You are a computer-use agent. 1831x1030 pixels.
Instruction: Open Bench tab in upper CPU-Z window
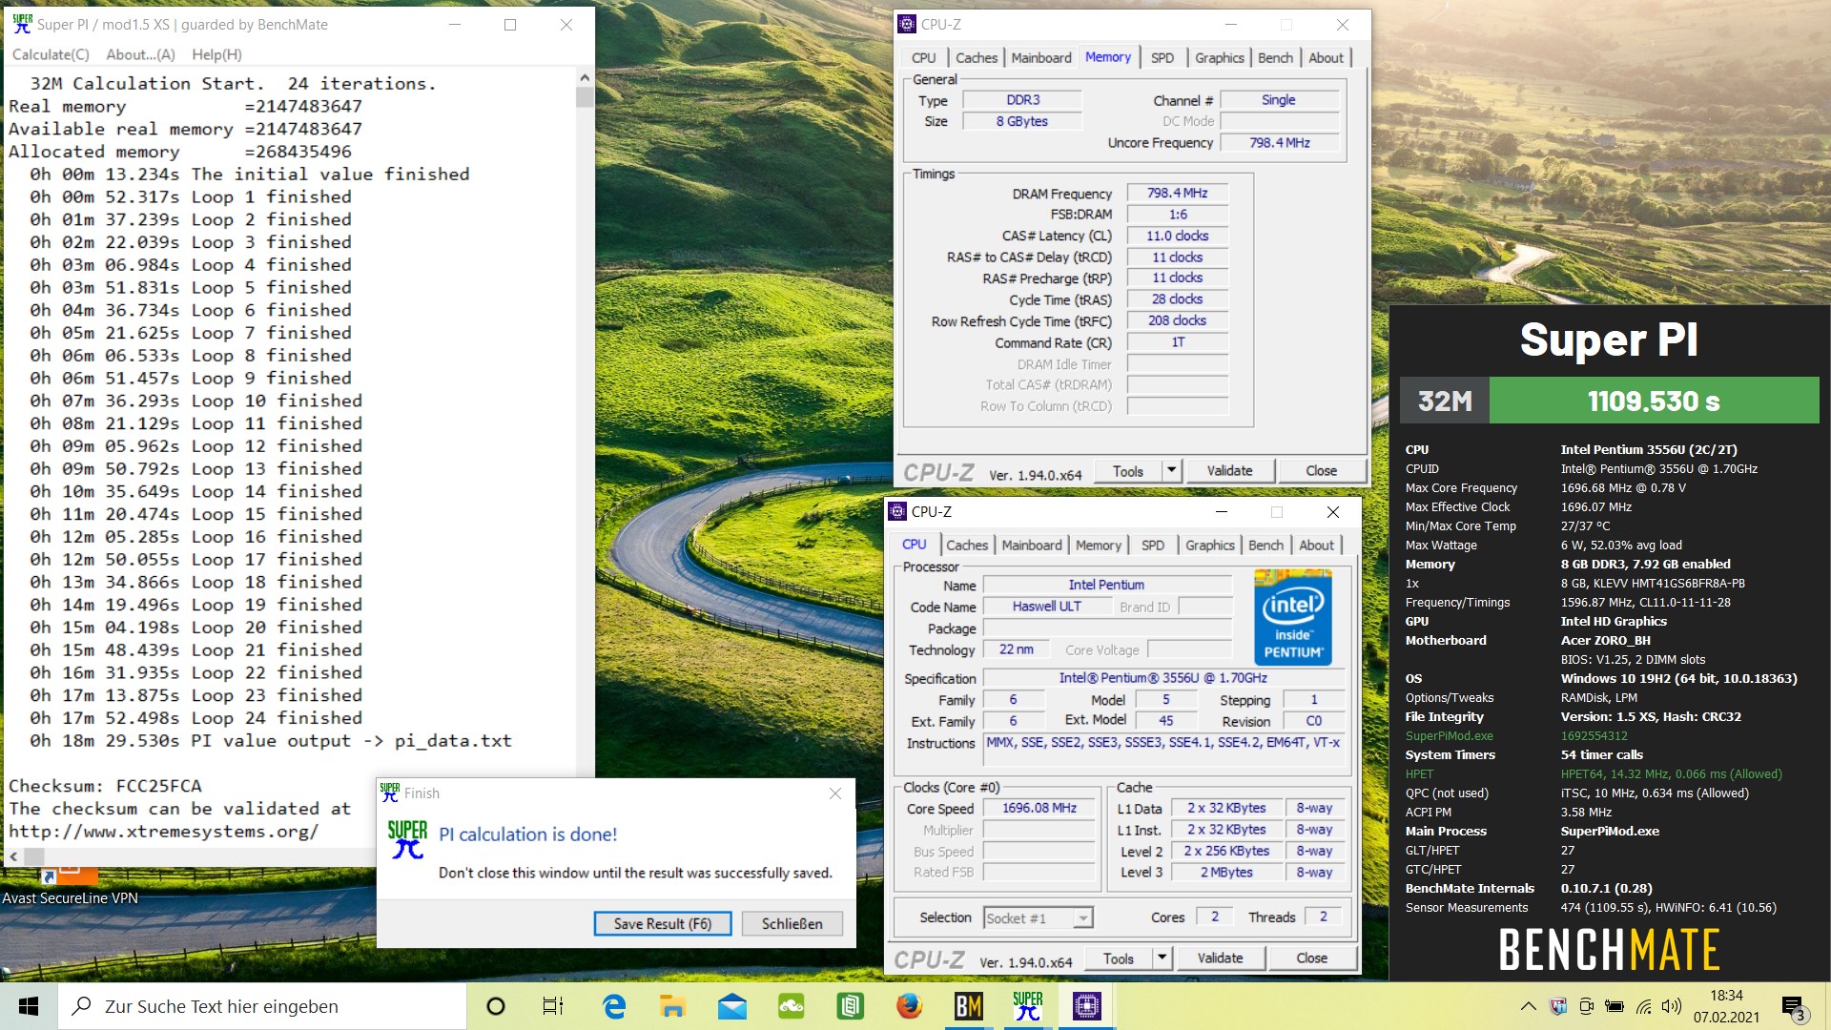pyautogui.click(x=1275, y=58)
